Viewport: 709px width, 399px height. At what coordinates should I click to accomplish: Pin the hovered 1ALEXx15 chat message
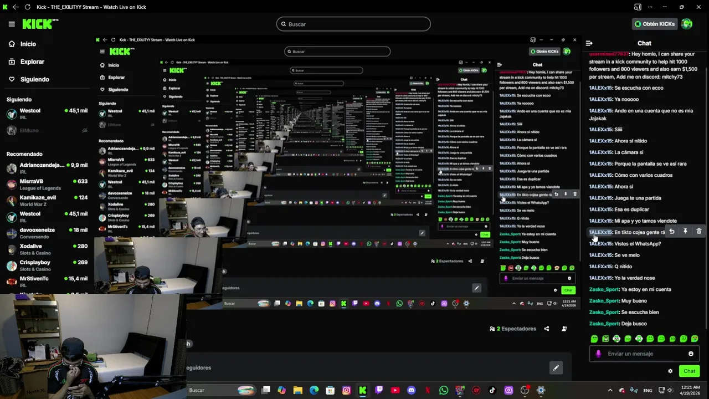(x=685, y=232)
